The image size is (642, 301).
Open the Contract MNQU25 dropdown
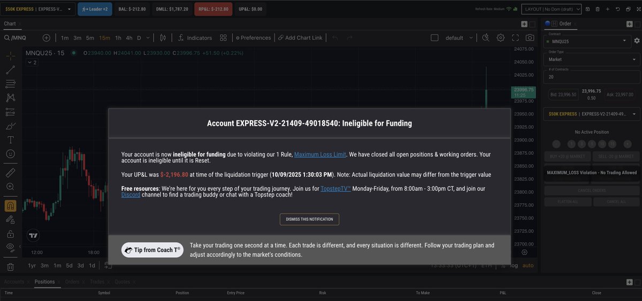pyautogui.click(x=587, y=41)
